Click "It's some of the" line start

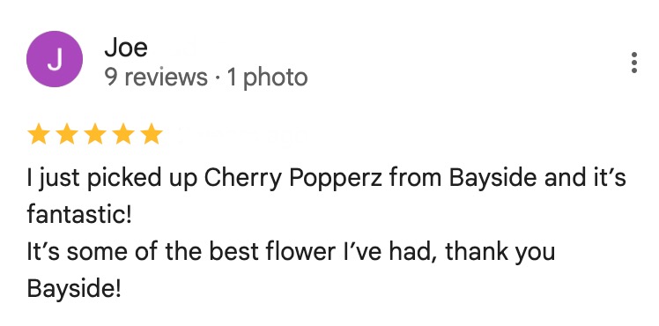[x=115, y=252]
